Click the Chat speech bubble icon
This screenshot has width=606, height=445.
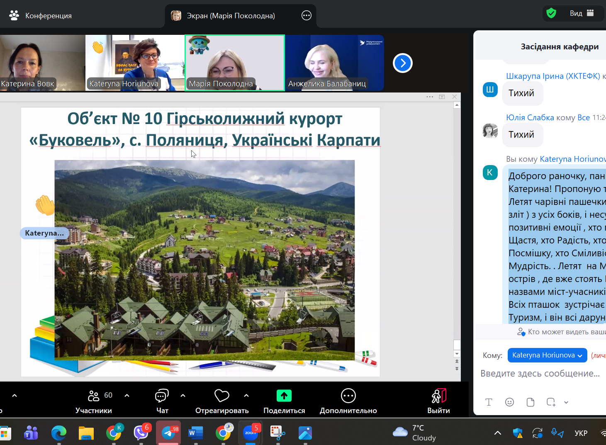162,396
